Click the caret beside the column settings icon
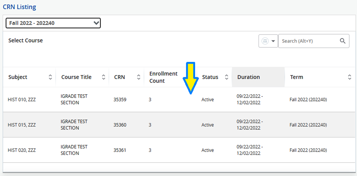 [274, 41]
